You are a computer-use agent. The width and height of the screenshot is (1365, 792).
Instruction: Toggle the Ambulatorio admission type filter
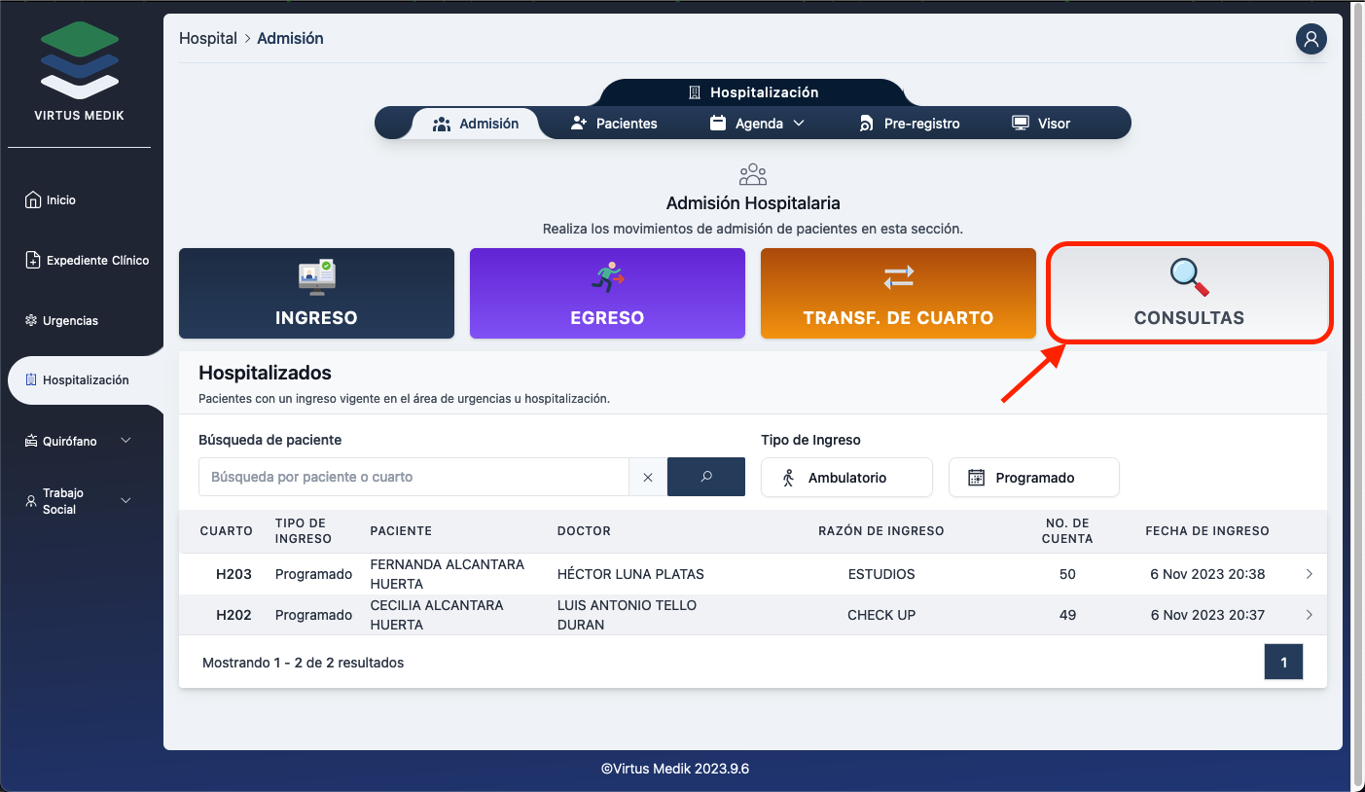(x=846, y=478)
